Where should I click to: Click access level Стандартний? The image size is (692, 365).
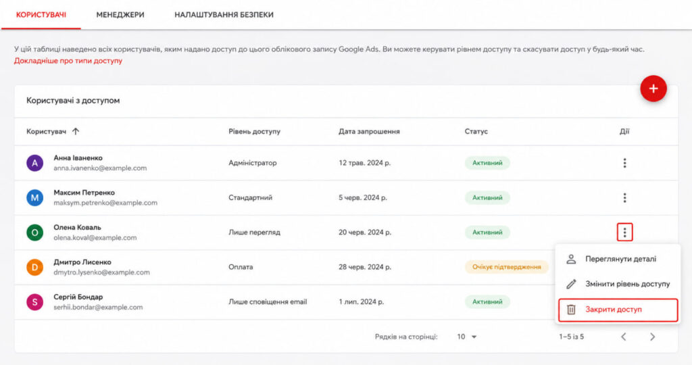pyautogui.click(x=250, y=198)
